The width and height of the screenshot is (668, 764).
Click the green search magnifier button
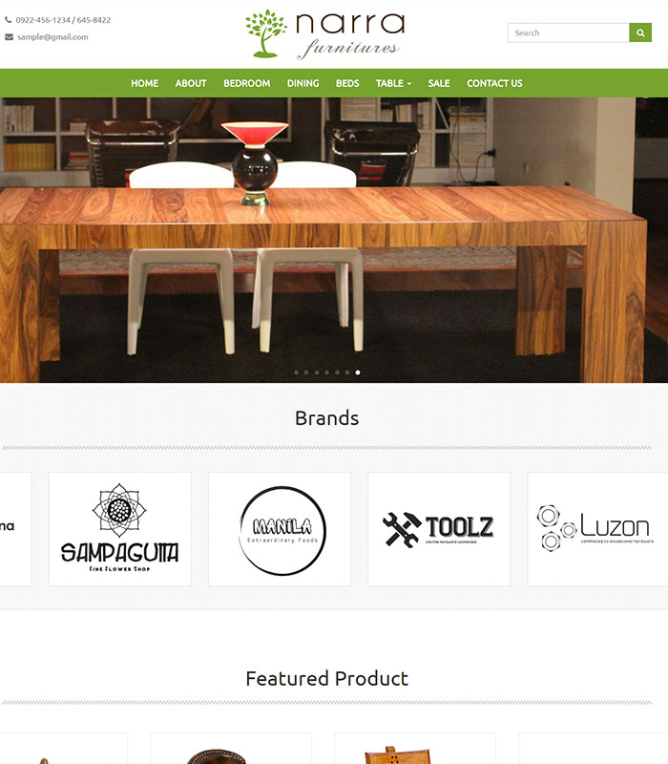pyautogui.click(x=640, y=32)
